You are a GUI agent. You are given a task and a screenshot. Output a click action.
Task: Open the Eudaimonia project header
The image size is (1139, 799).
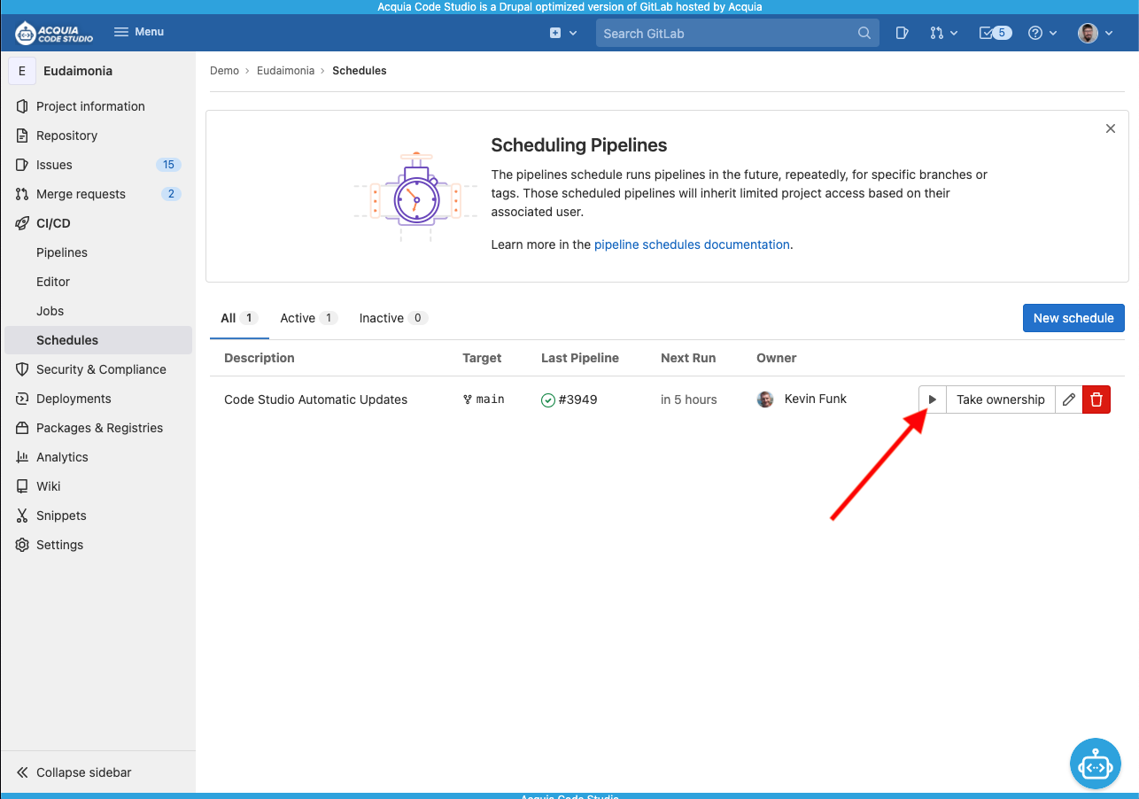(98, 71)
